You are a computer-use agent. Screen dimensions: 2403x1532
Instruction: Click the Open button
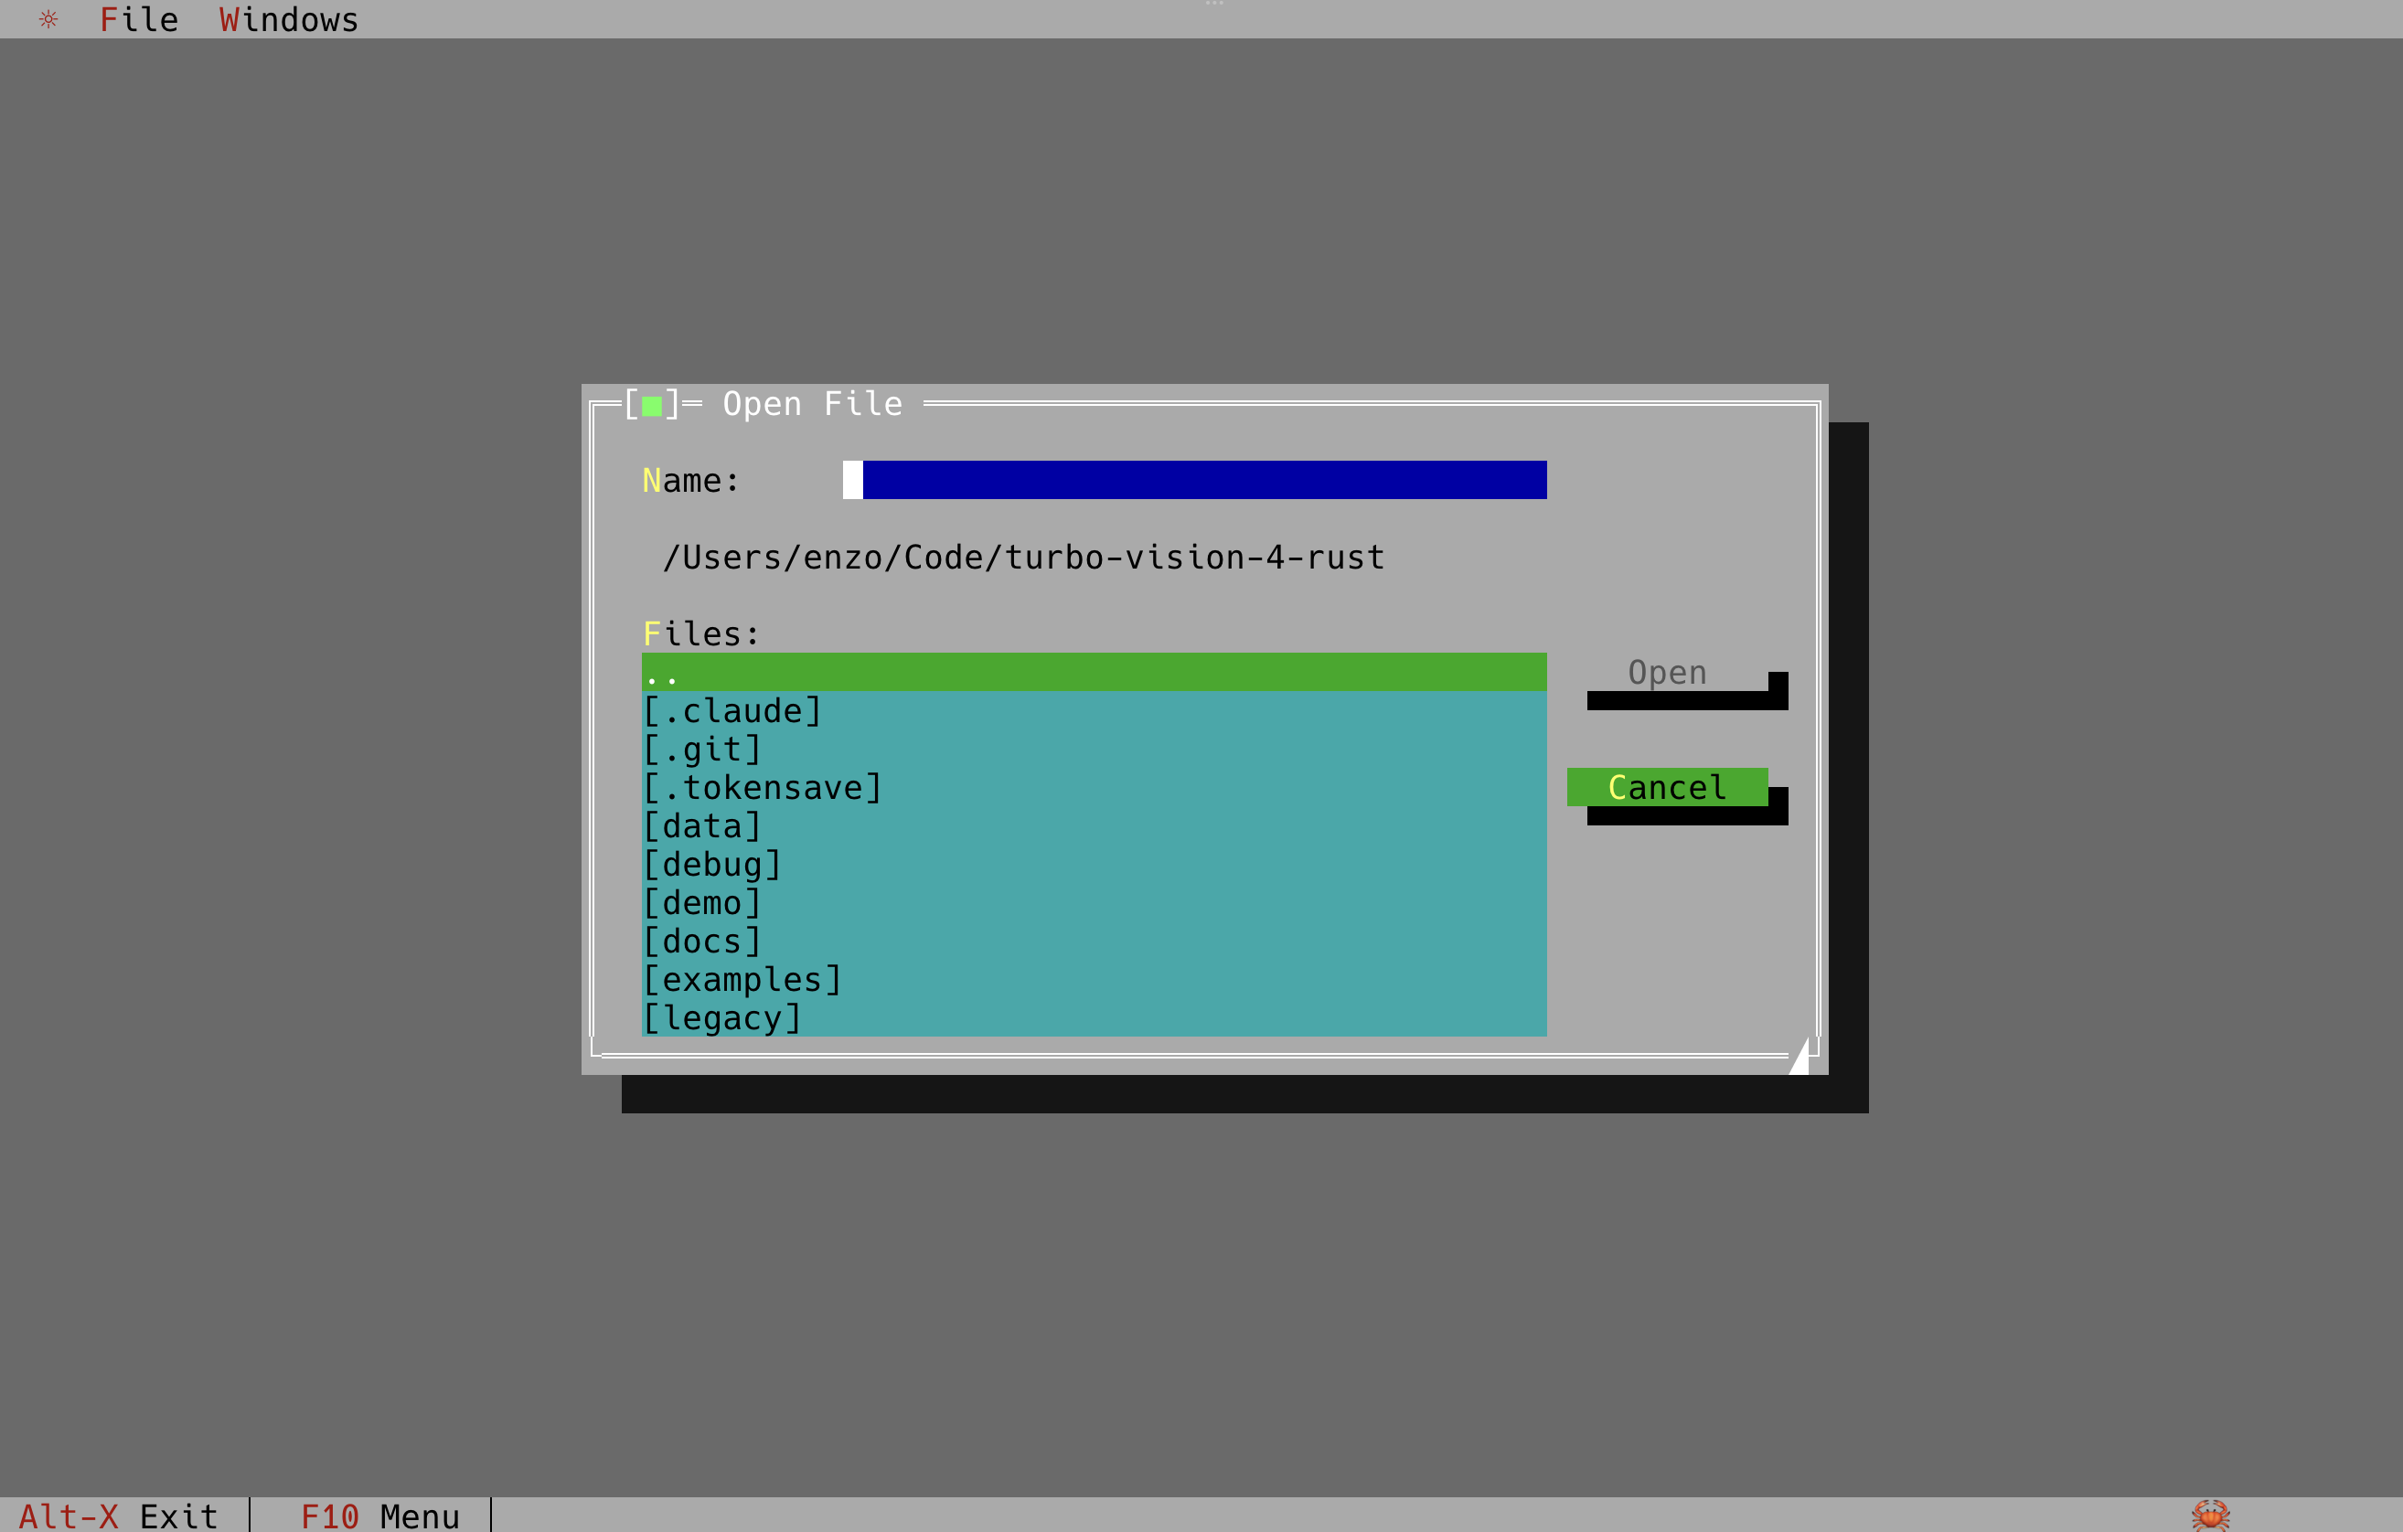click(x=1668, y=672)
